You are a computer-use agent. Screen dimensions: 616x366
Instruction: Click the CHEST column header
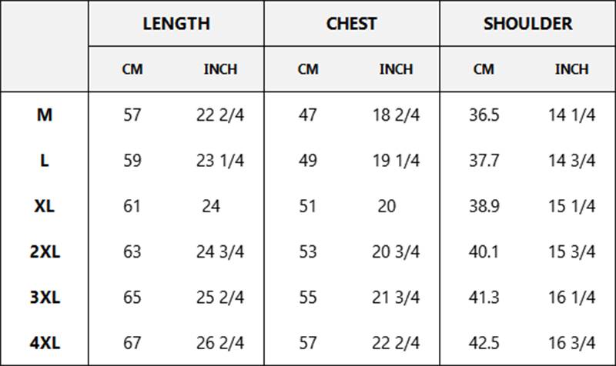point(352,24)
